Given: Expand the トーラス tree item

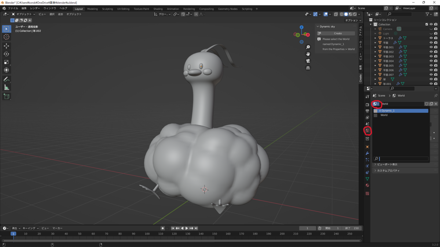Looking at the screenshot, I should 375,38.
